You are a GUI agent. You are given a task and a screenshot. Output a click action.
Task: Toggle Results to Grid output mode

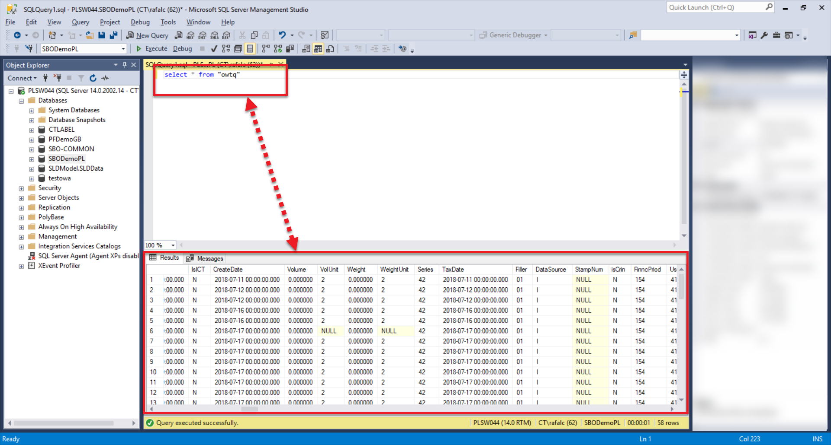pos(318,49)
